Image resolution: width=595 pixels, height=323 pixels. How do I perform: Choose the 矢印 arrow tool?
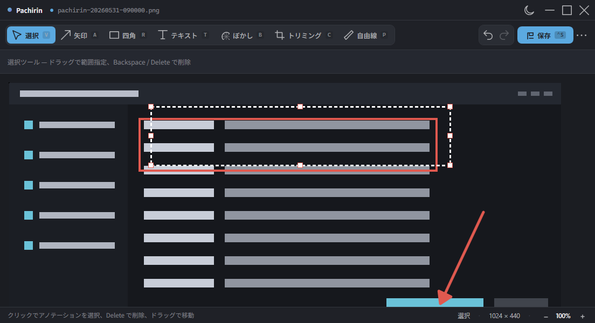coord(80,35)
